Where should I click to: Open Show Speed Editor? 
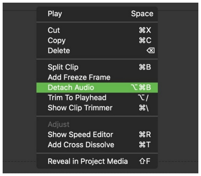(80, 135)
